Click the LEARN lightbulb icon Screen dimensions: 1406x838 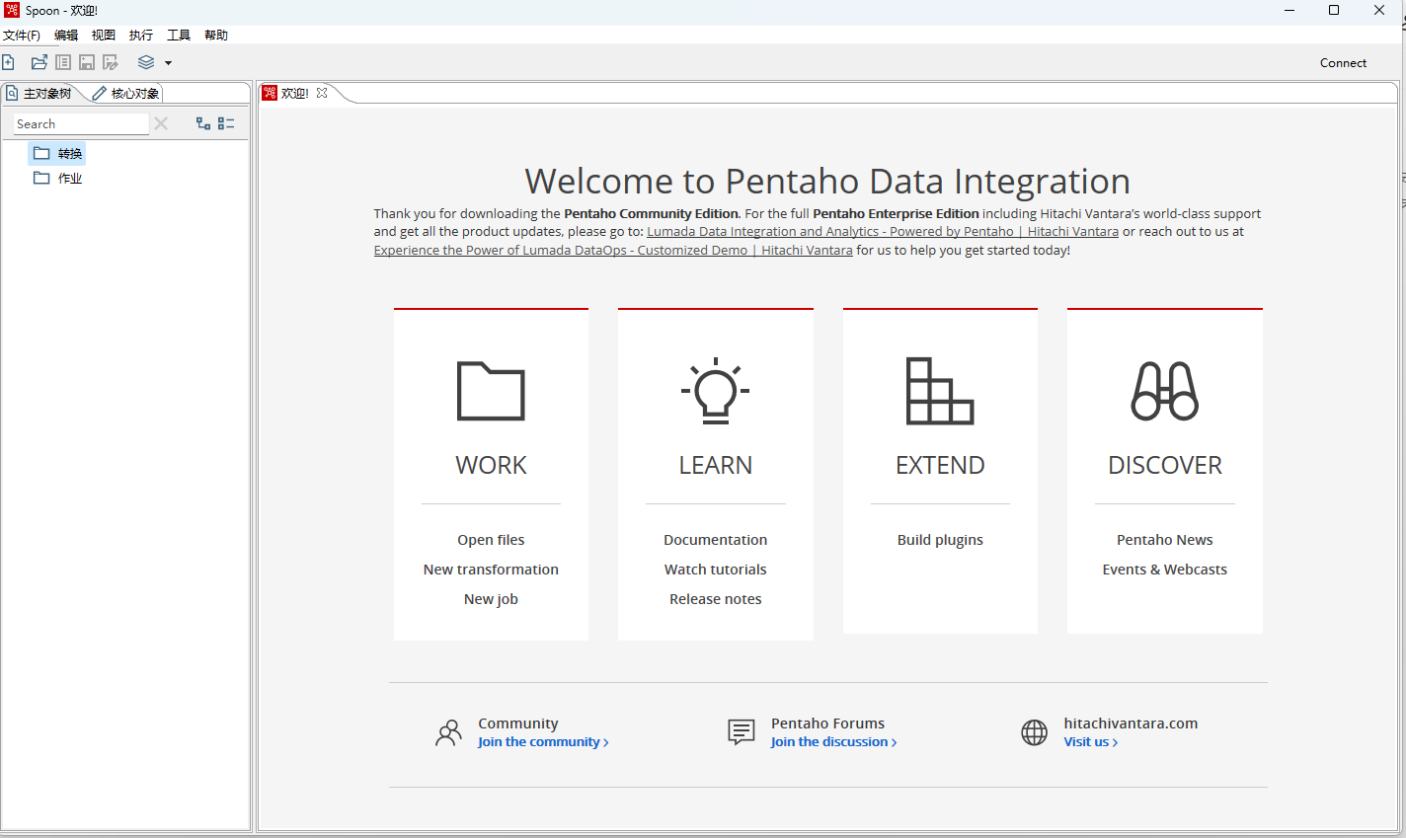[x=716, y=391]
